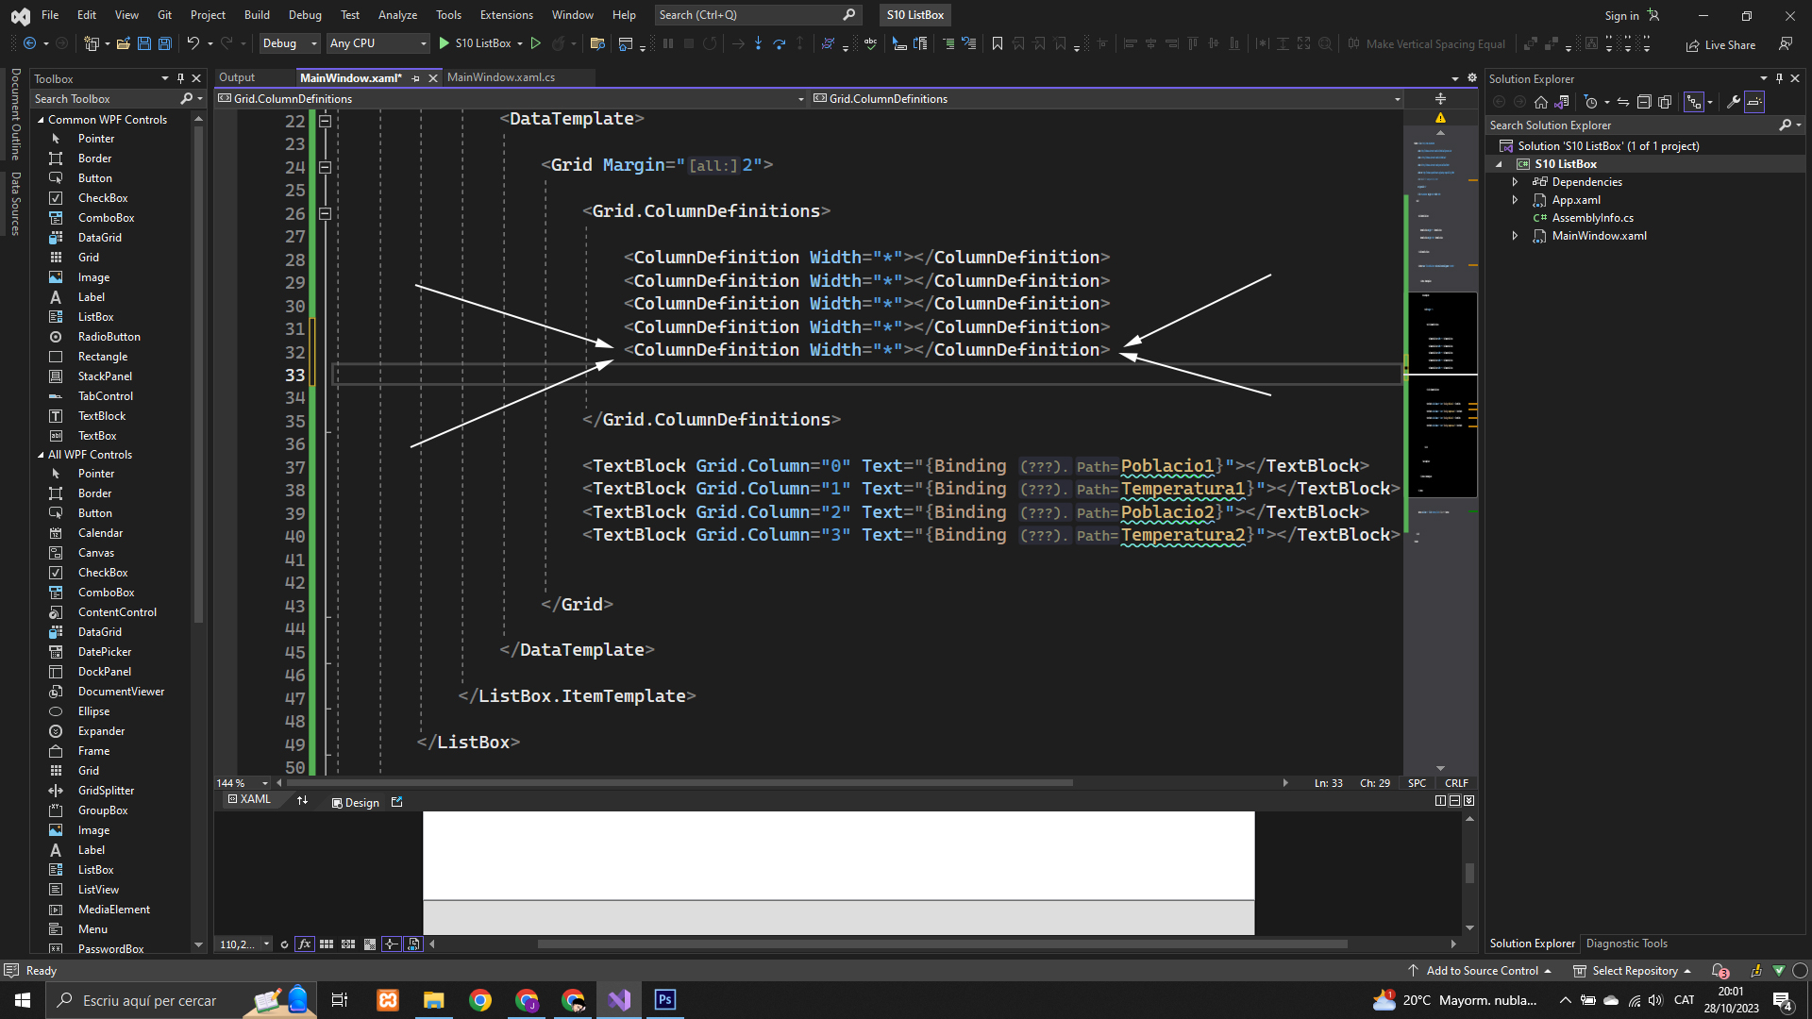This screenshot has height=1019, width=1812.
Task: Collapse the Common WPF Controls group
Action: point(41,120)
